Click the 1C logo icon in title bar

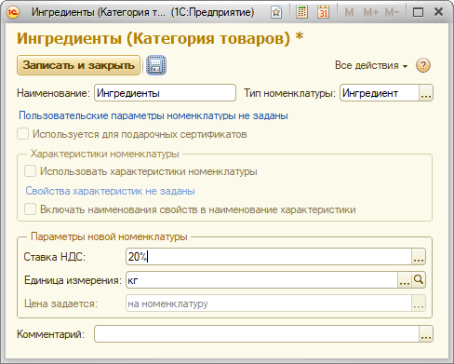[x=13, y=12]
